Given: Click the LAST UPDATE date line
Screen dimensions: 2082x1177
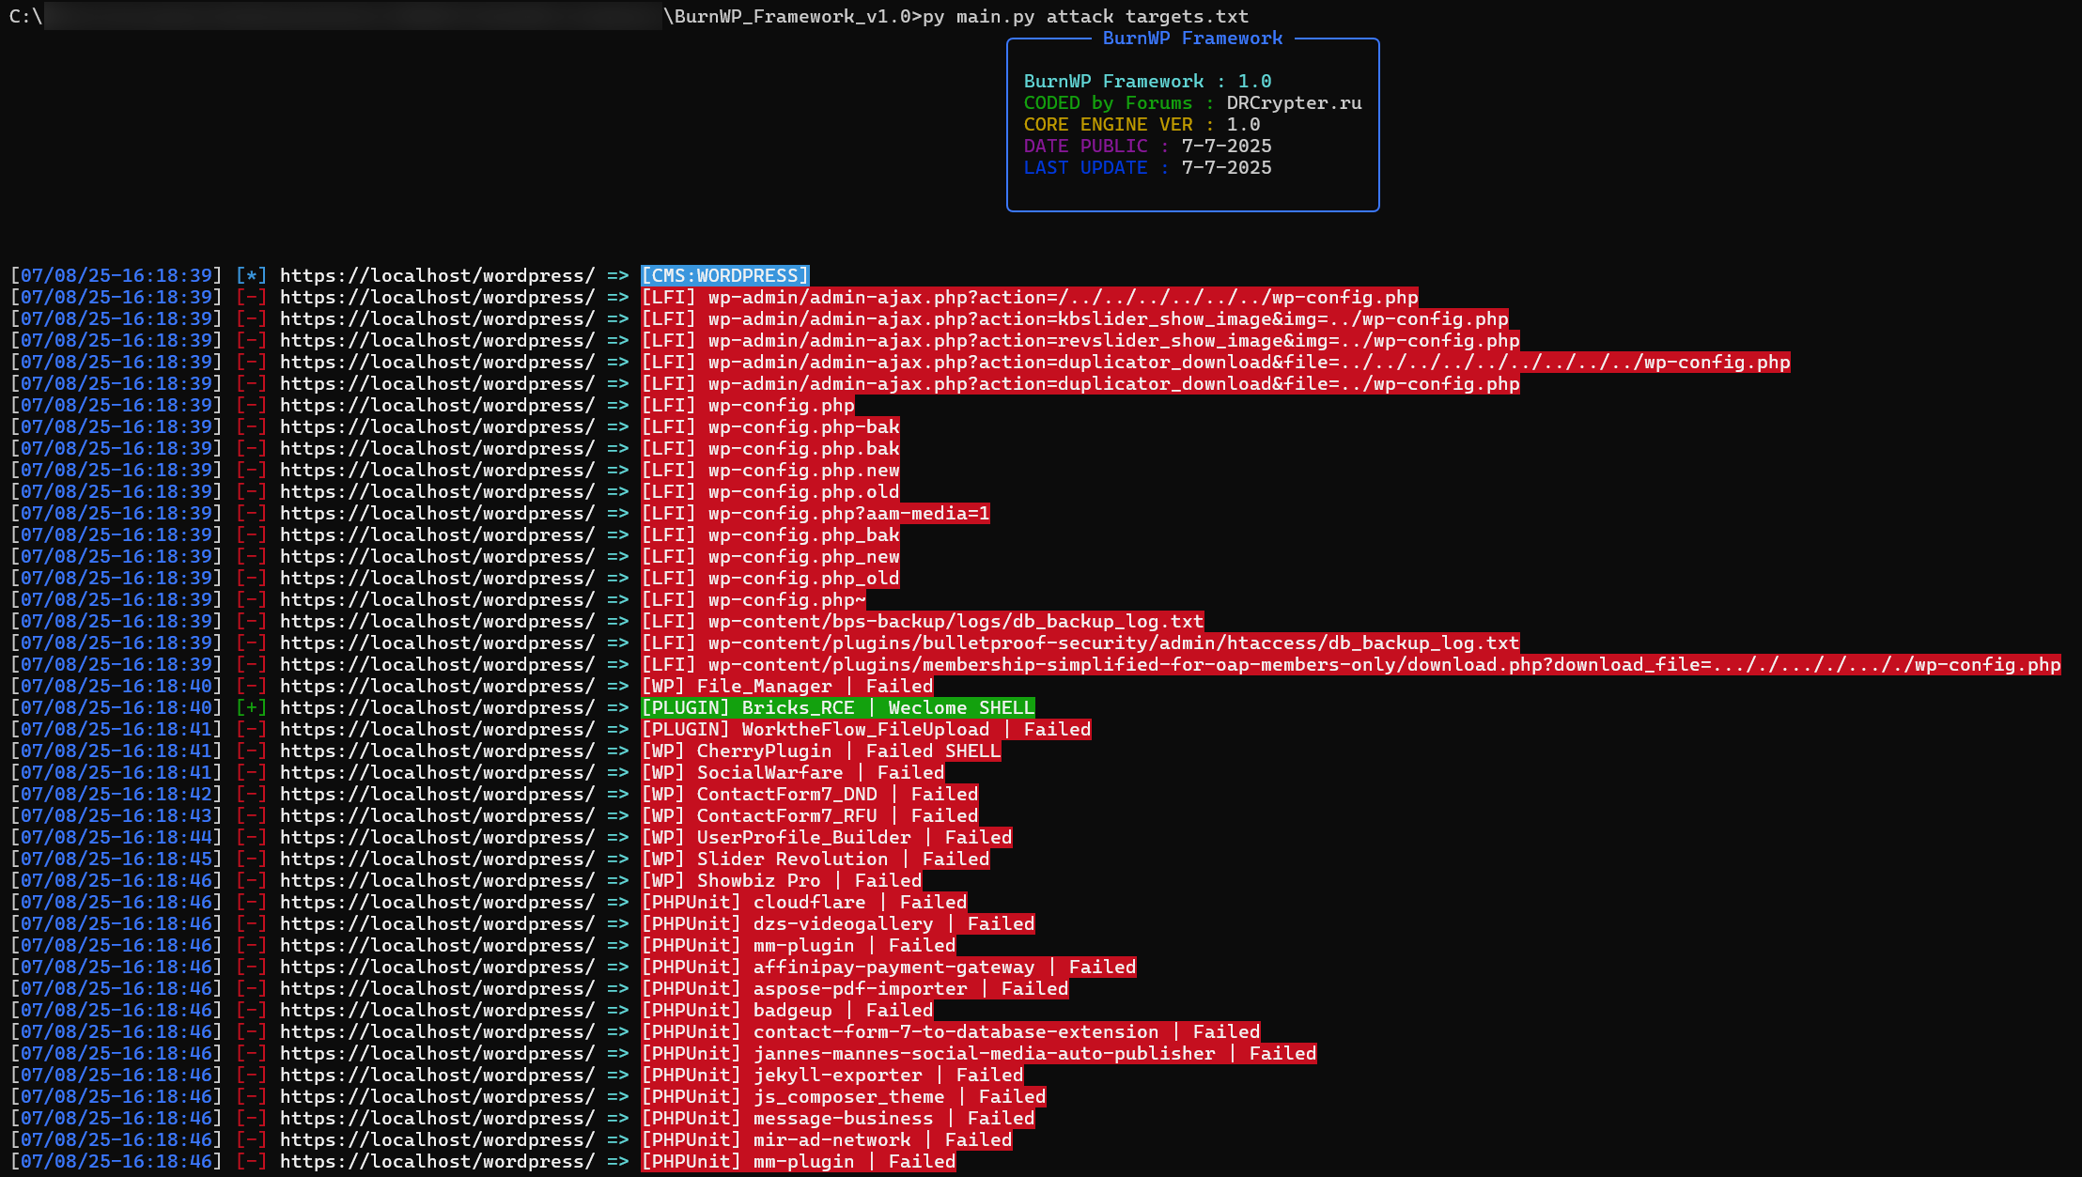Looking at the screenshot, I should click(x=1147, y=168).
